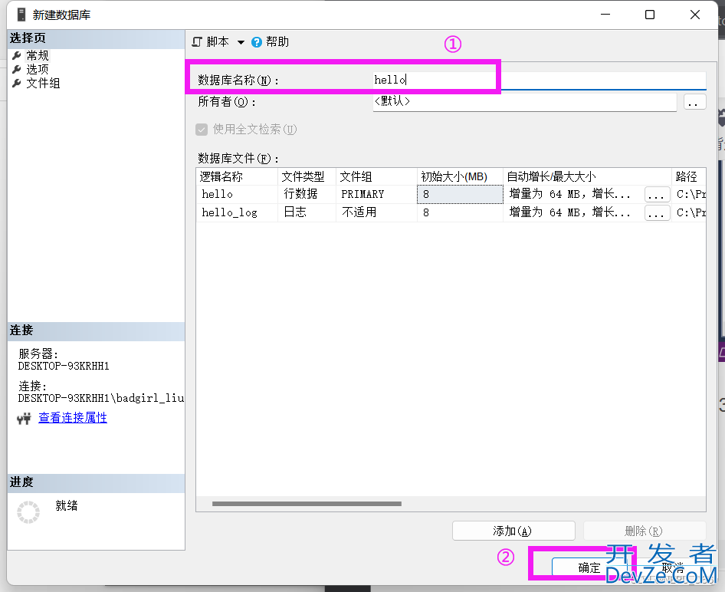Click autogrowth text in hello row

[x=569, y=194]
